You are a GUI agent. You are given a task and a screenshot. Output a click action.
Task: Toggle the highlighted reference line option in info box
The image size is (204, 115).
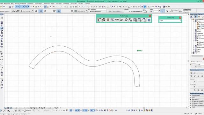163,11
